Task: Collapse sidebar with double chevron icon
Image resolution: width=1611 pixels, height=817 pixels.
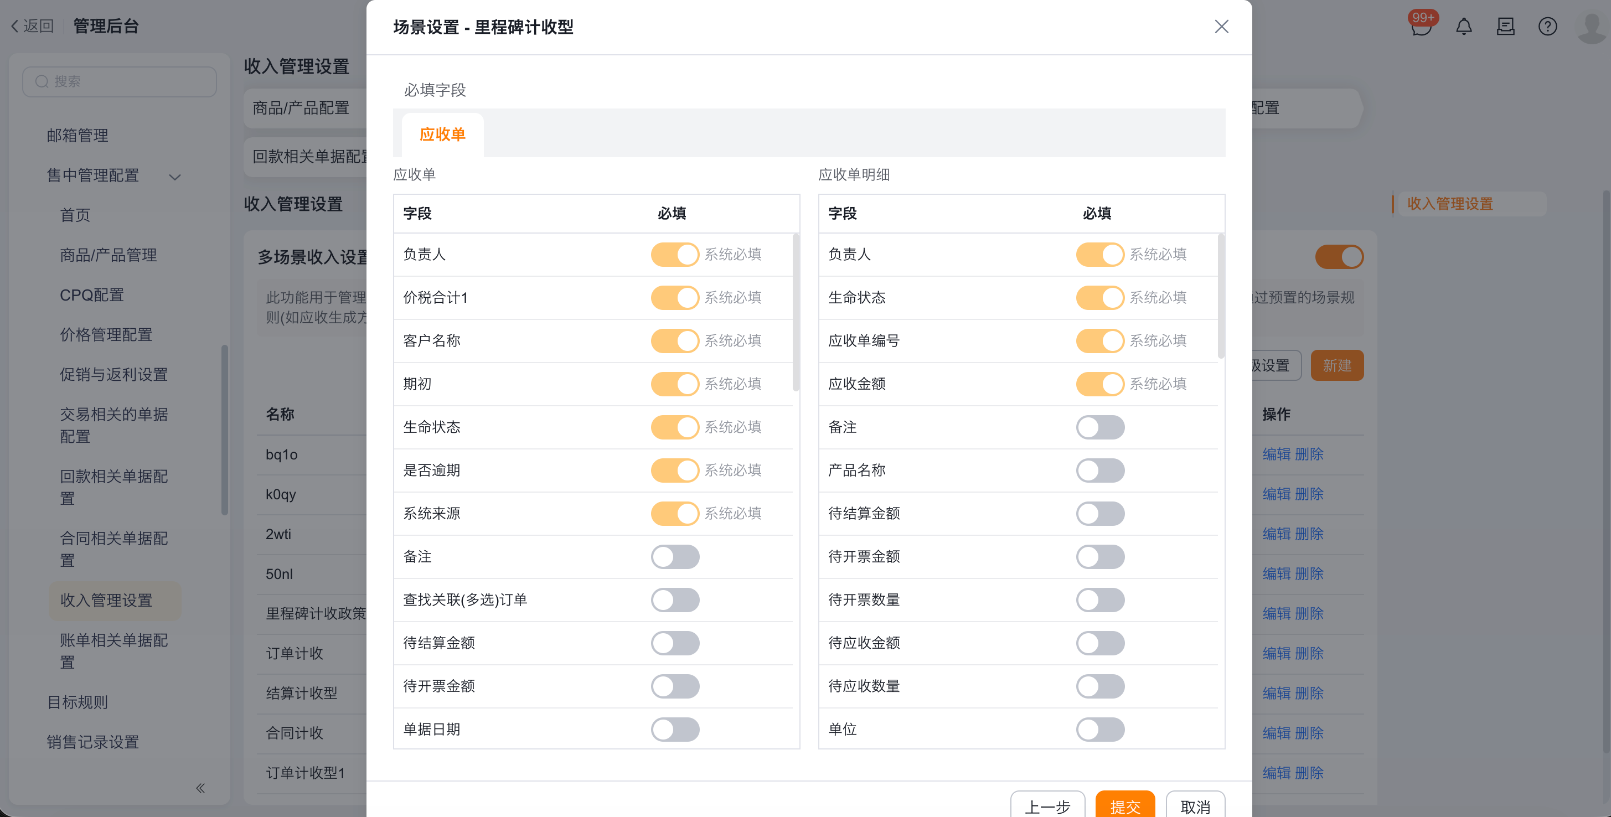Action: 200,788
